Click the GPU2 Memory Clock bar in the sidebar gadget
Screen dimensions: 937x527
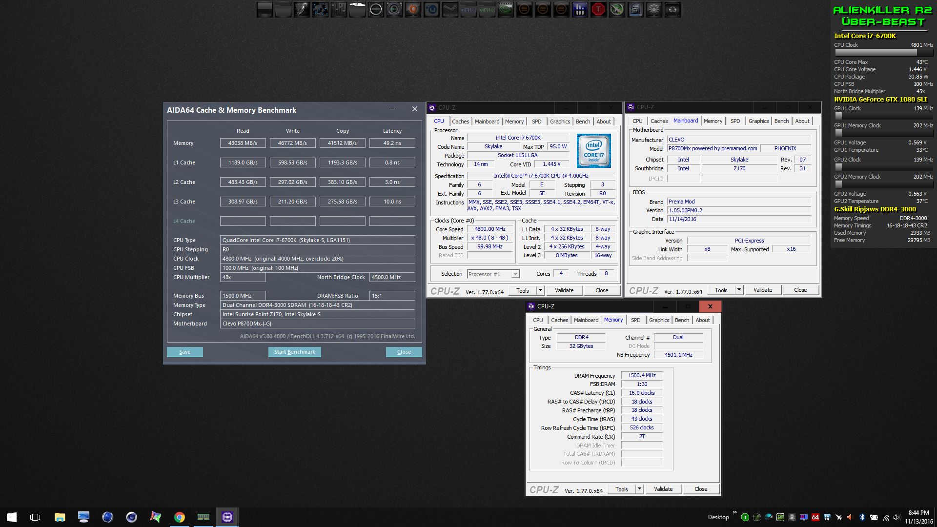(884, 184)
